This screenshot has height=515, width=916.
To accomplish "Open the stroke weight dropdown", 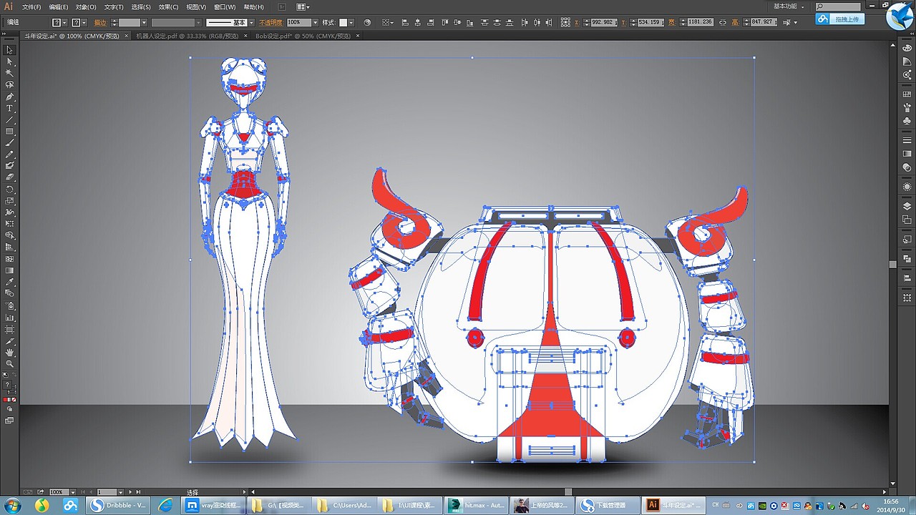I will [x=144, y=23].
